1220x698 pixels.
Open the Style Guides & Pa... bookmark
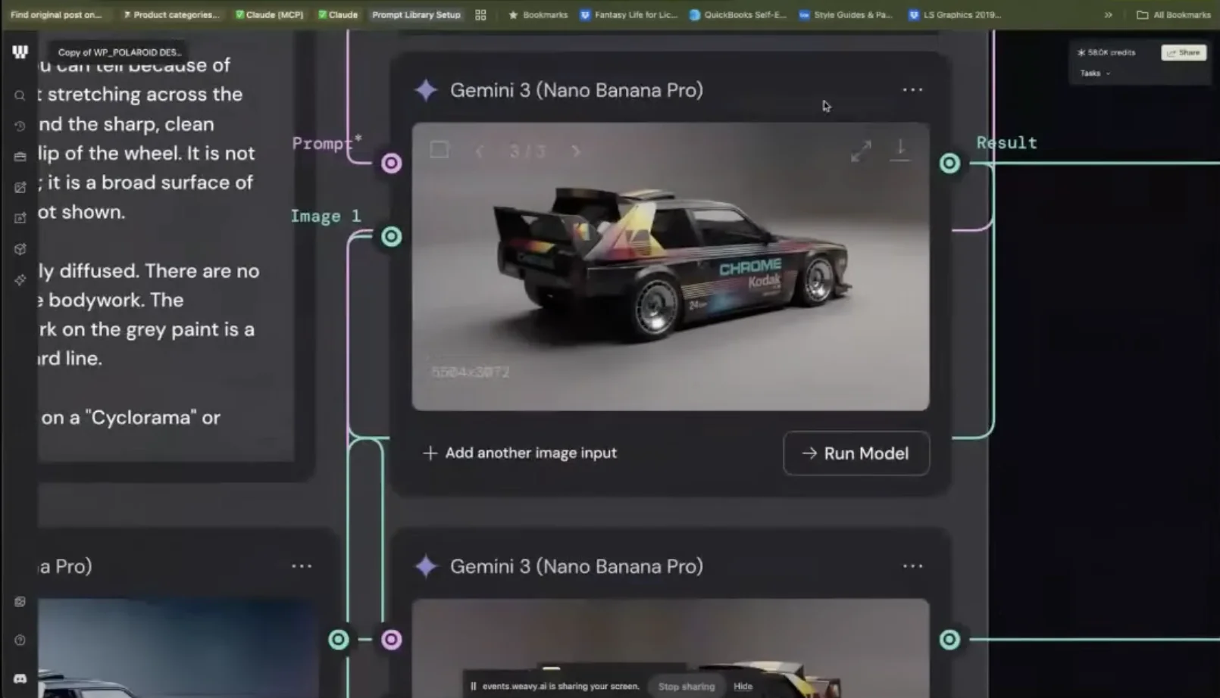[846, 14]
